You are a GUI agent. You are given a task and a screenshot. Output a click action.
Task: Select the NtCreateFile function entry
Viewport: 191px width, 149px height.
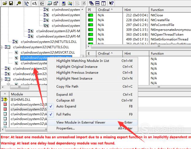(160, 20)
